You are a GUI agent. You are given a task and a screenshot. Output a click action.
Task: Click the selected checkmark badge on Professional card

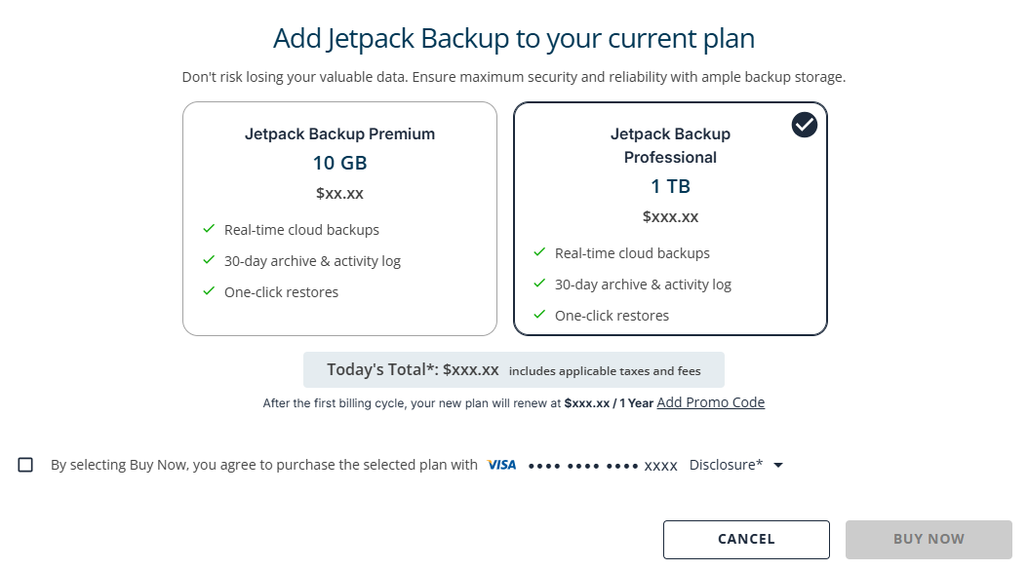coord(804,125)
